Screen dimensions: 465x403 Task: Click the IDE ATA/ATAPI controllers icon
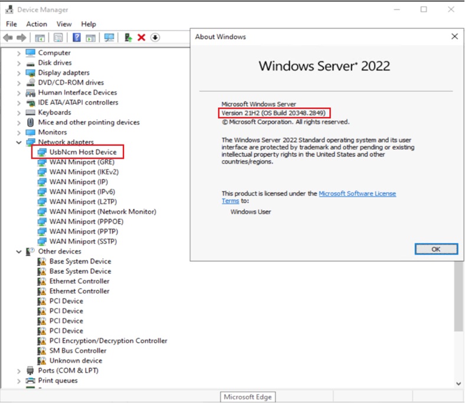[x=30, y=103]
